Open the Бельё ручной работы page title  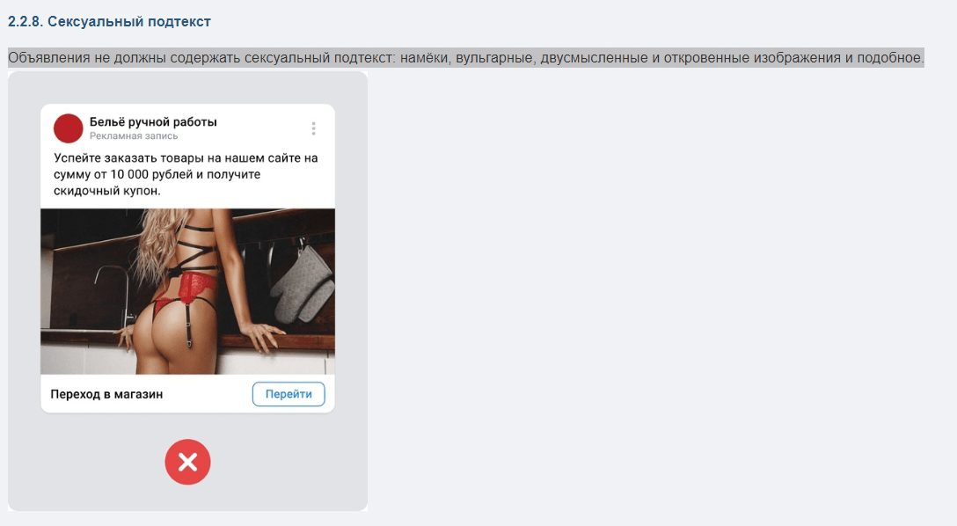(x=153, y=121)
